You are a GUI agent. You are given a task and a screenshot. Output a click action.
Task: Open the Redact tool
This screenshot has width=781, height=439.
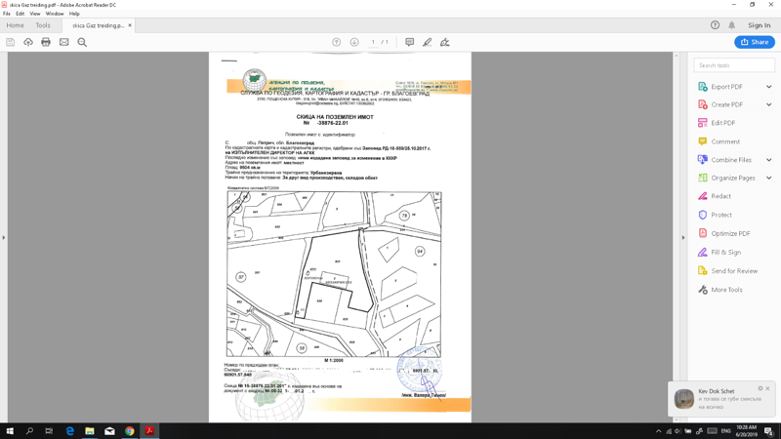(720, 196)
